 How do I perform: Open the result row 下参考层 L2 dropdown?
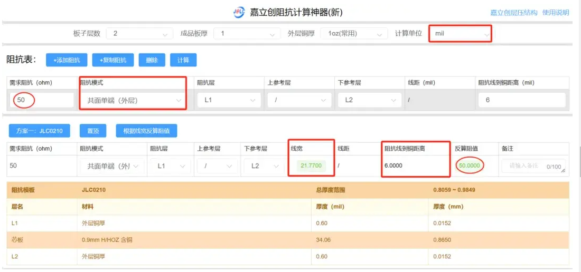point(264,166)
